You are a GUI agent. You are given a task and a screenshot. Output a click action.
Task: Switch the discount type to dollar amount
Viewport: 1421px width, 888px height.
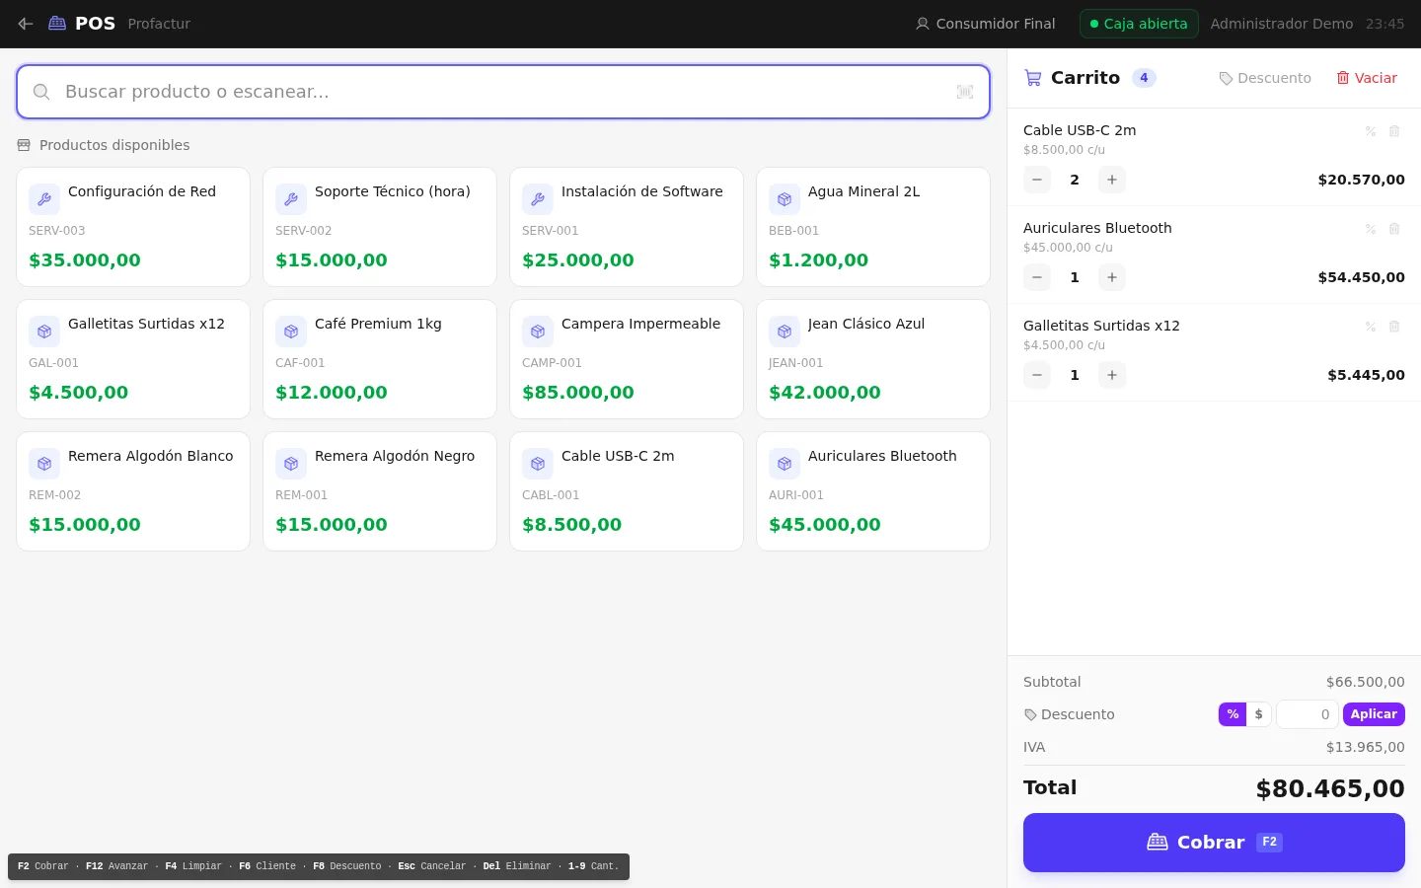(1258, 714)
